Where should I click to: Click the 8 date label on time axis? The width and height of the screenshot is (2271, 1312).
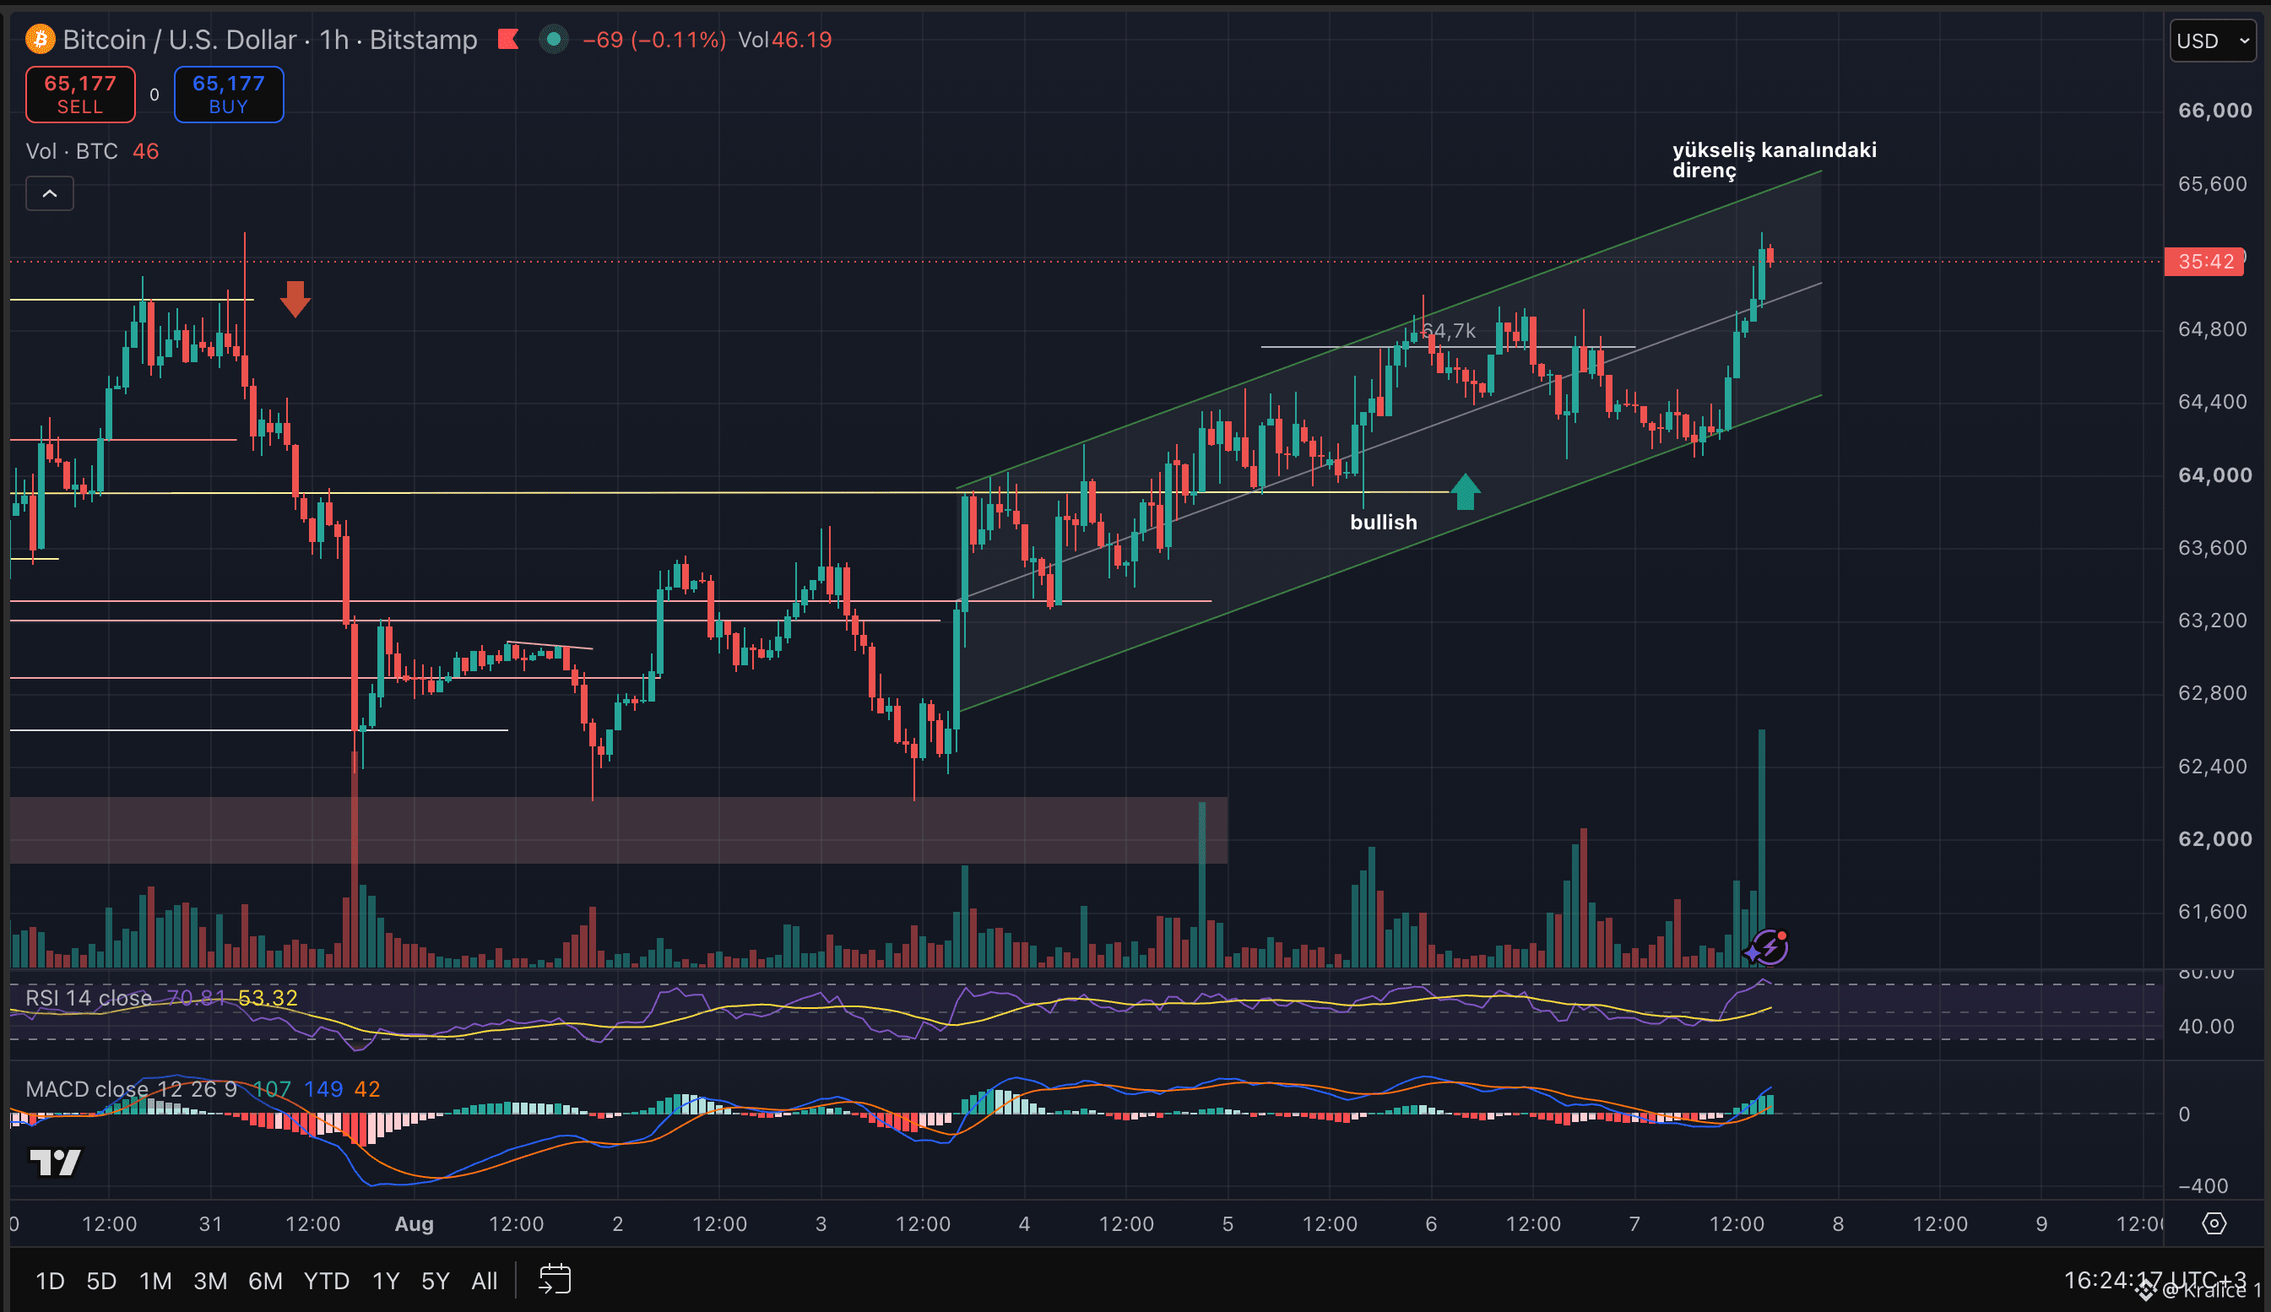pyautogui.click(x=1838, y=1223)
